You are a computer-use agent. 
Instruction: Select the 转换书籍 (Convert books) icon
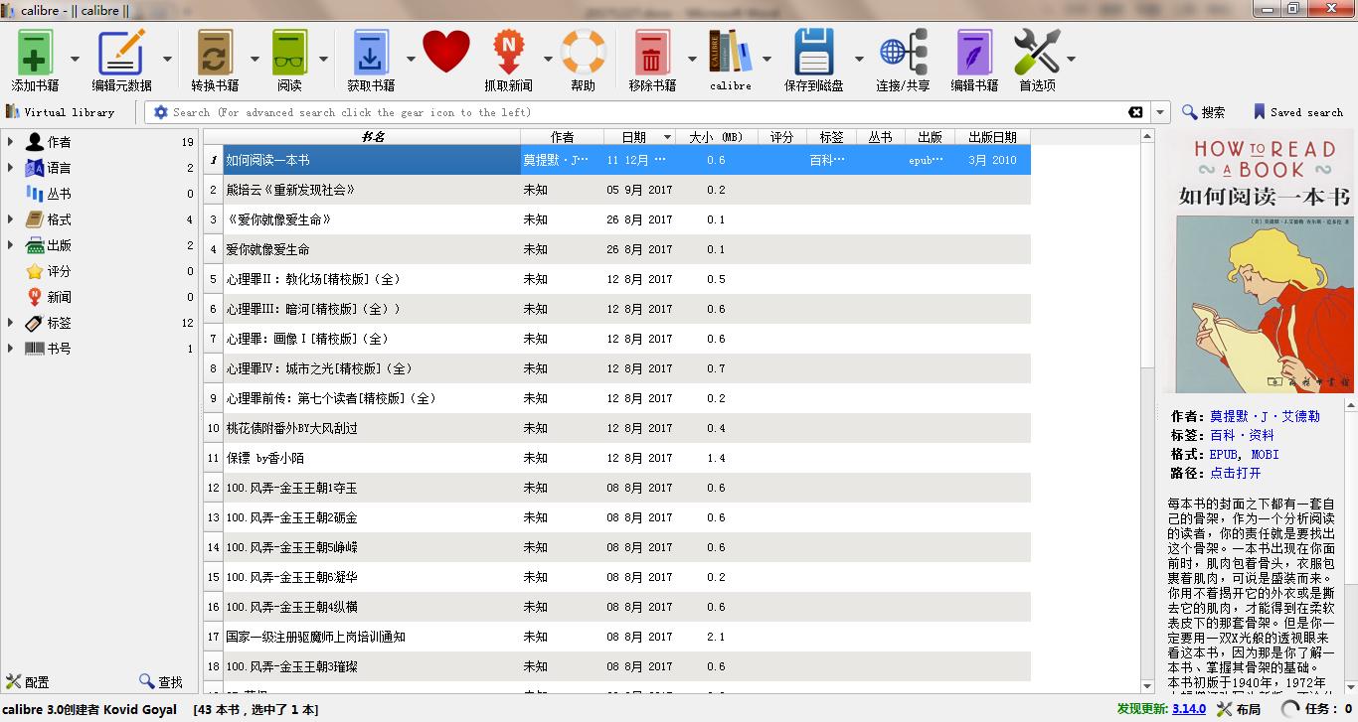[214, 50]
